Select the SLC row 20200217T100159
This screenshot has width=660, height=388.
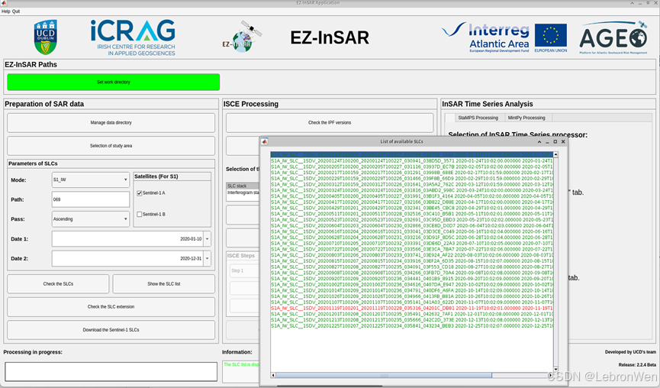coord(412,173)
